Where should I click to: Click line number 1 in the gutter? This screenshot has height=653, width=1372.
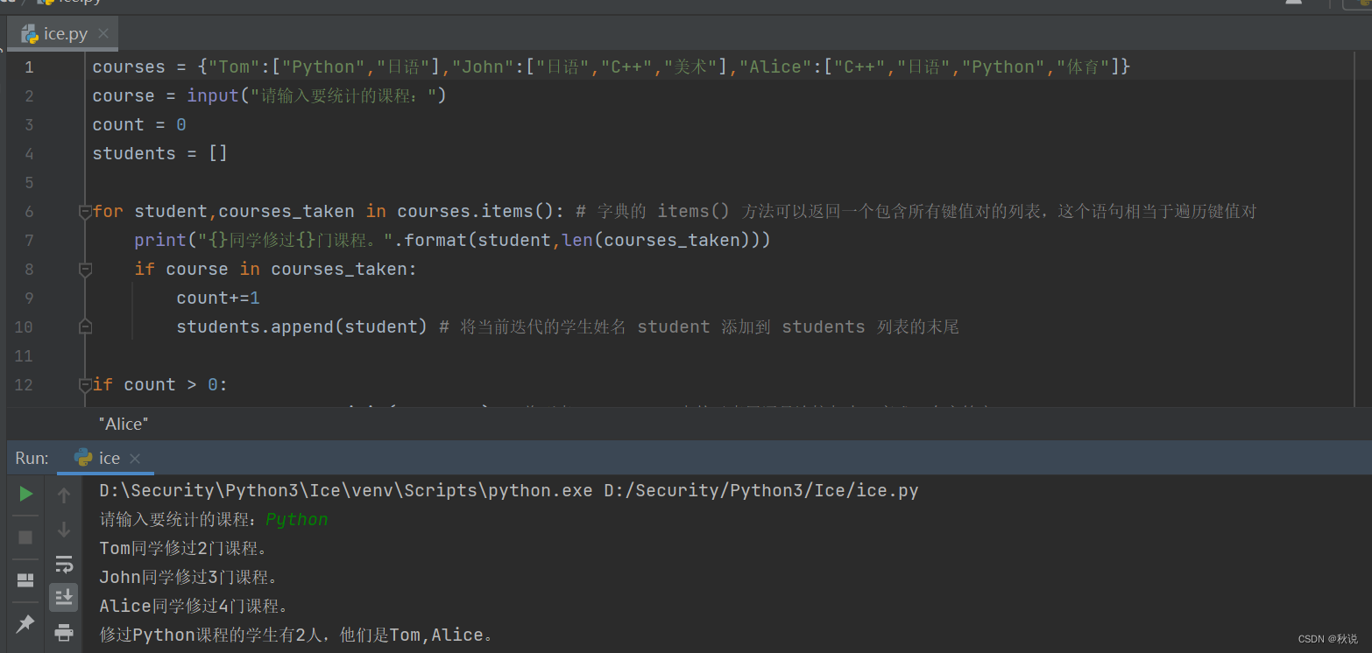[29, 67]
